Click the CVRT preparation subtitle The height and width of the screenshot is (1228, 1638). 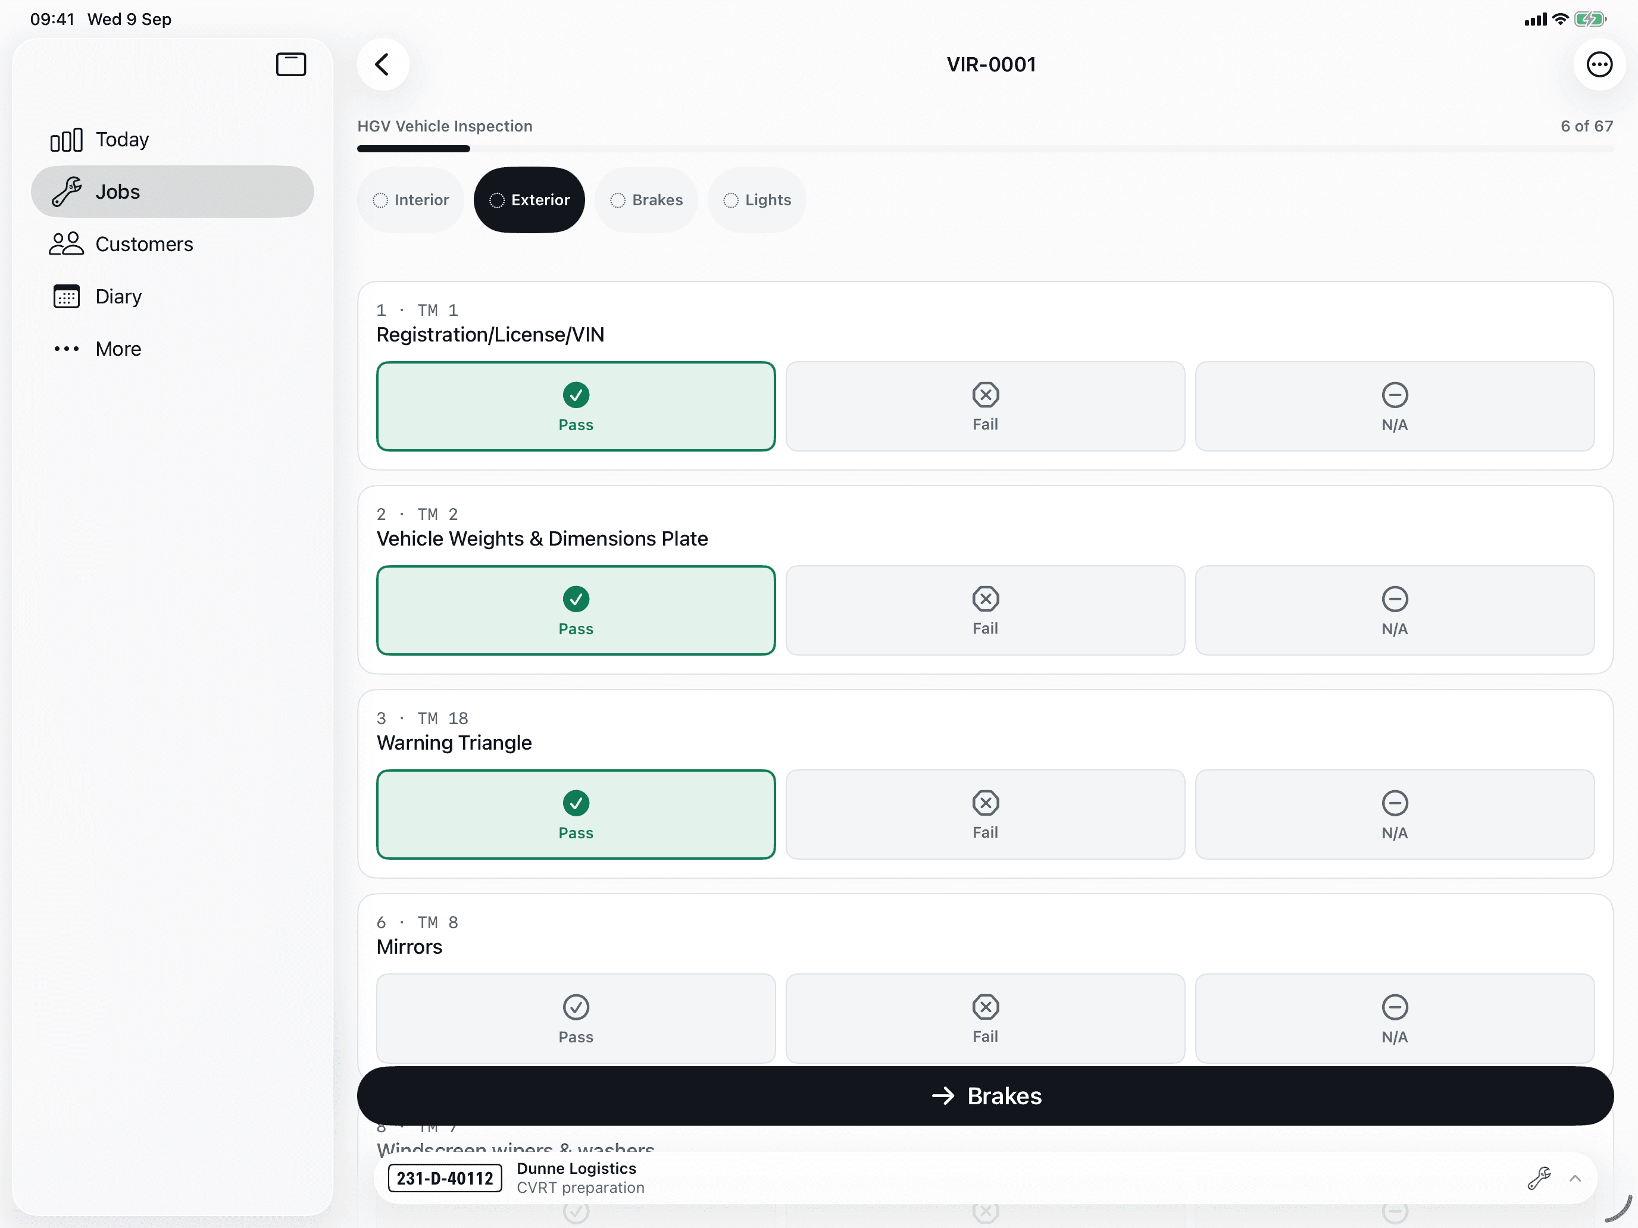[580, 1188]
